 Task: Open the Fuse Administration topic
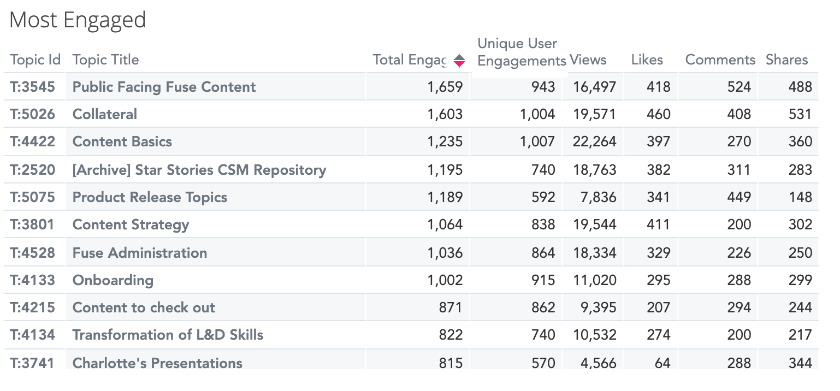coord(140,253)
